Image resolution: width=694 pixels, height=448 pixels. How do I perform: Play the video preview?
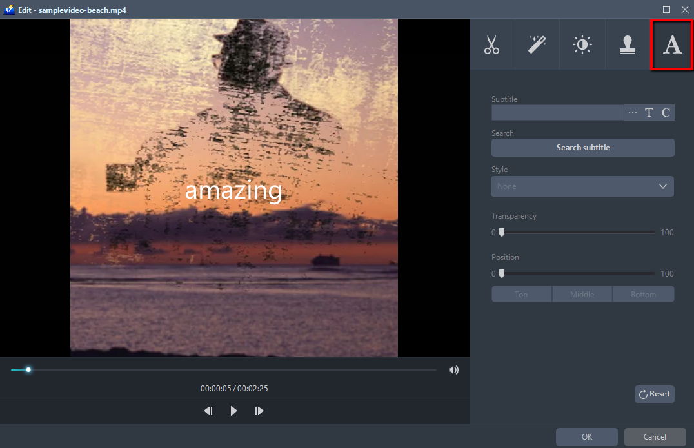233,411
